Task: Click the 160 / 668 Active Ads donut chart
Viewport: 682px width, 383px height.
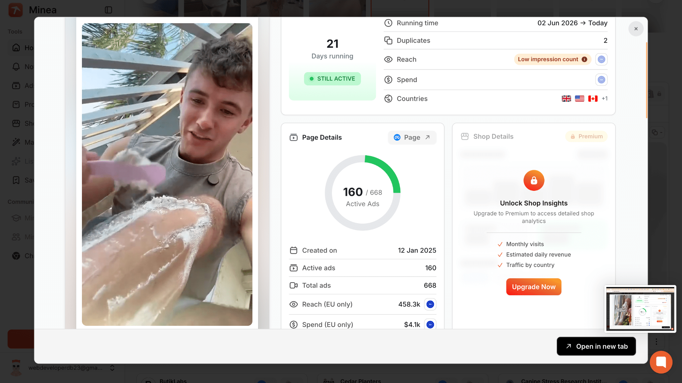Action: (x=363, y=193)
